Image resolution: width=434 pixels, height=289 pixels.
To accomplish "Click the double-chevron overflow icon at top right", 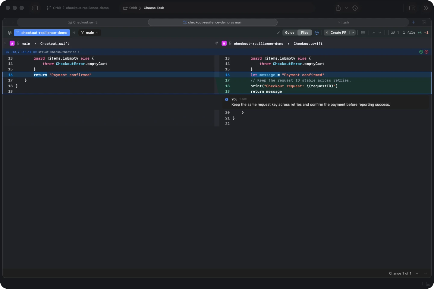I will pos(426,8).
